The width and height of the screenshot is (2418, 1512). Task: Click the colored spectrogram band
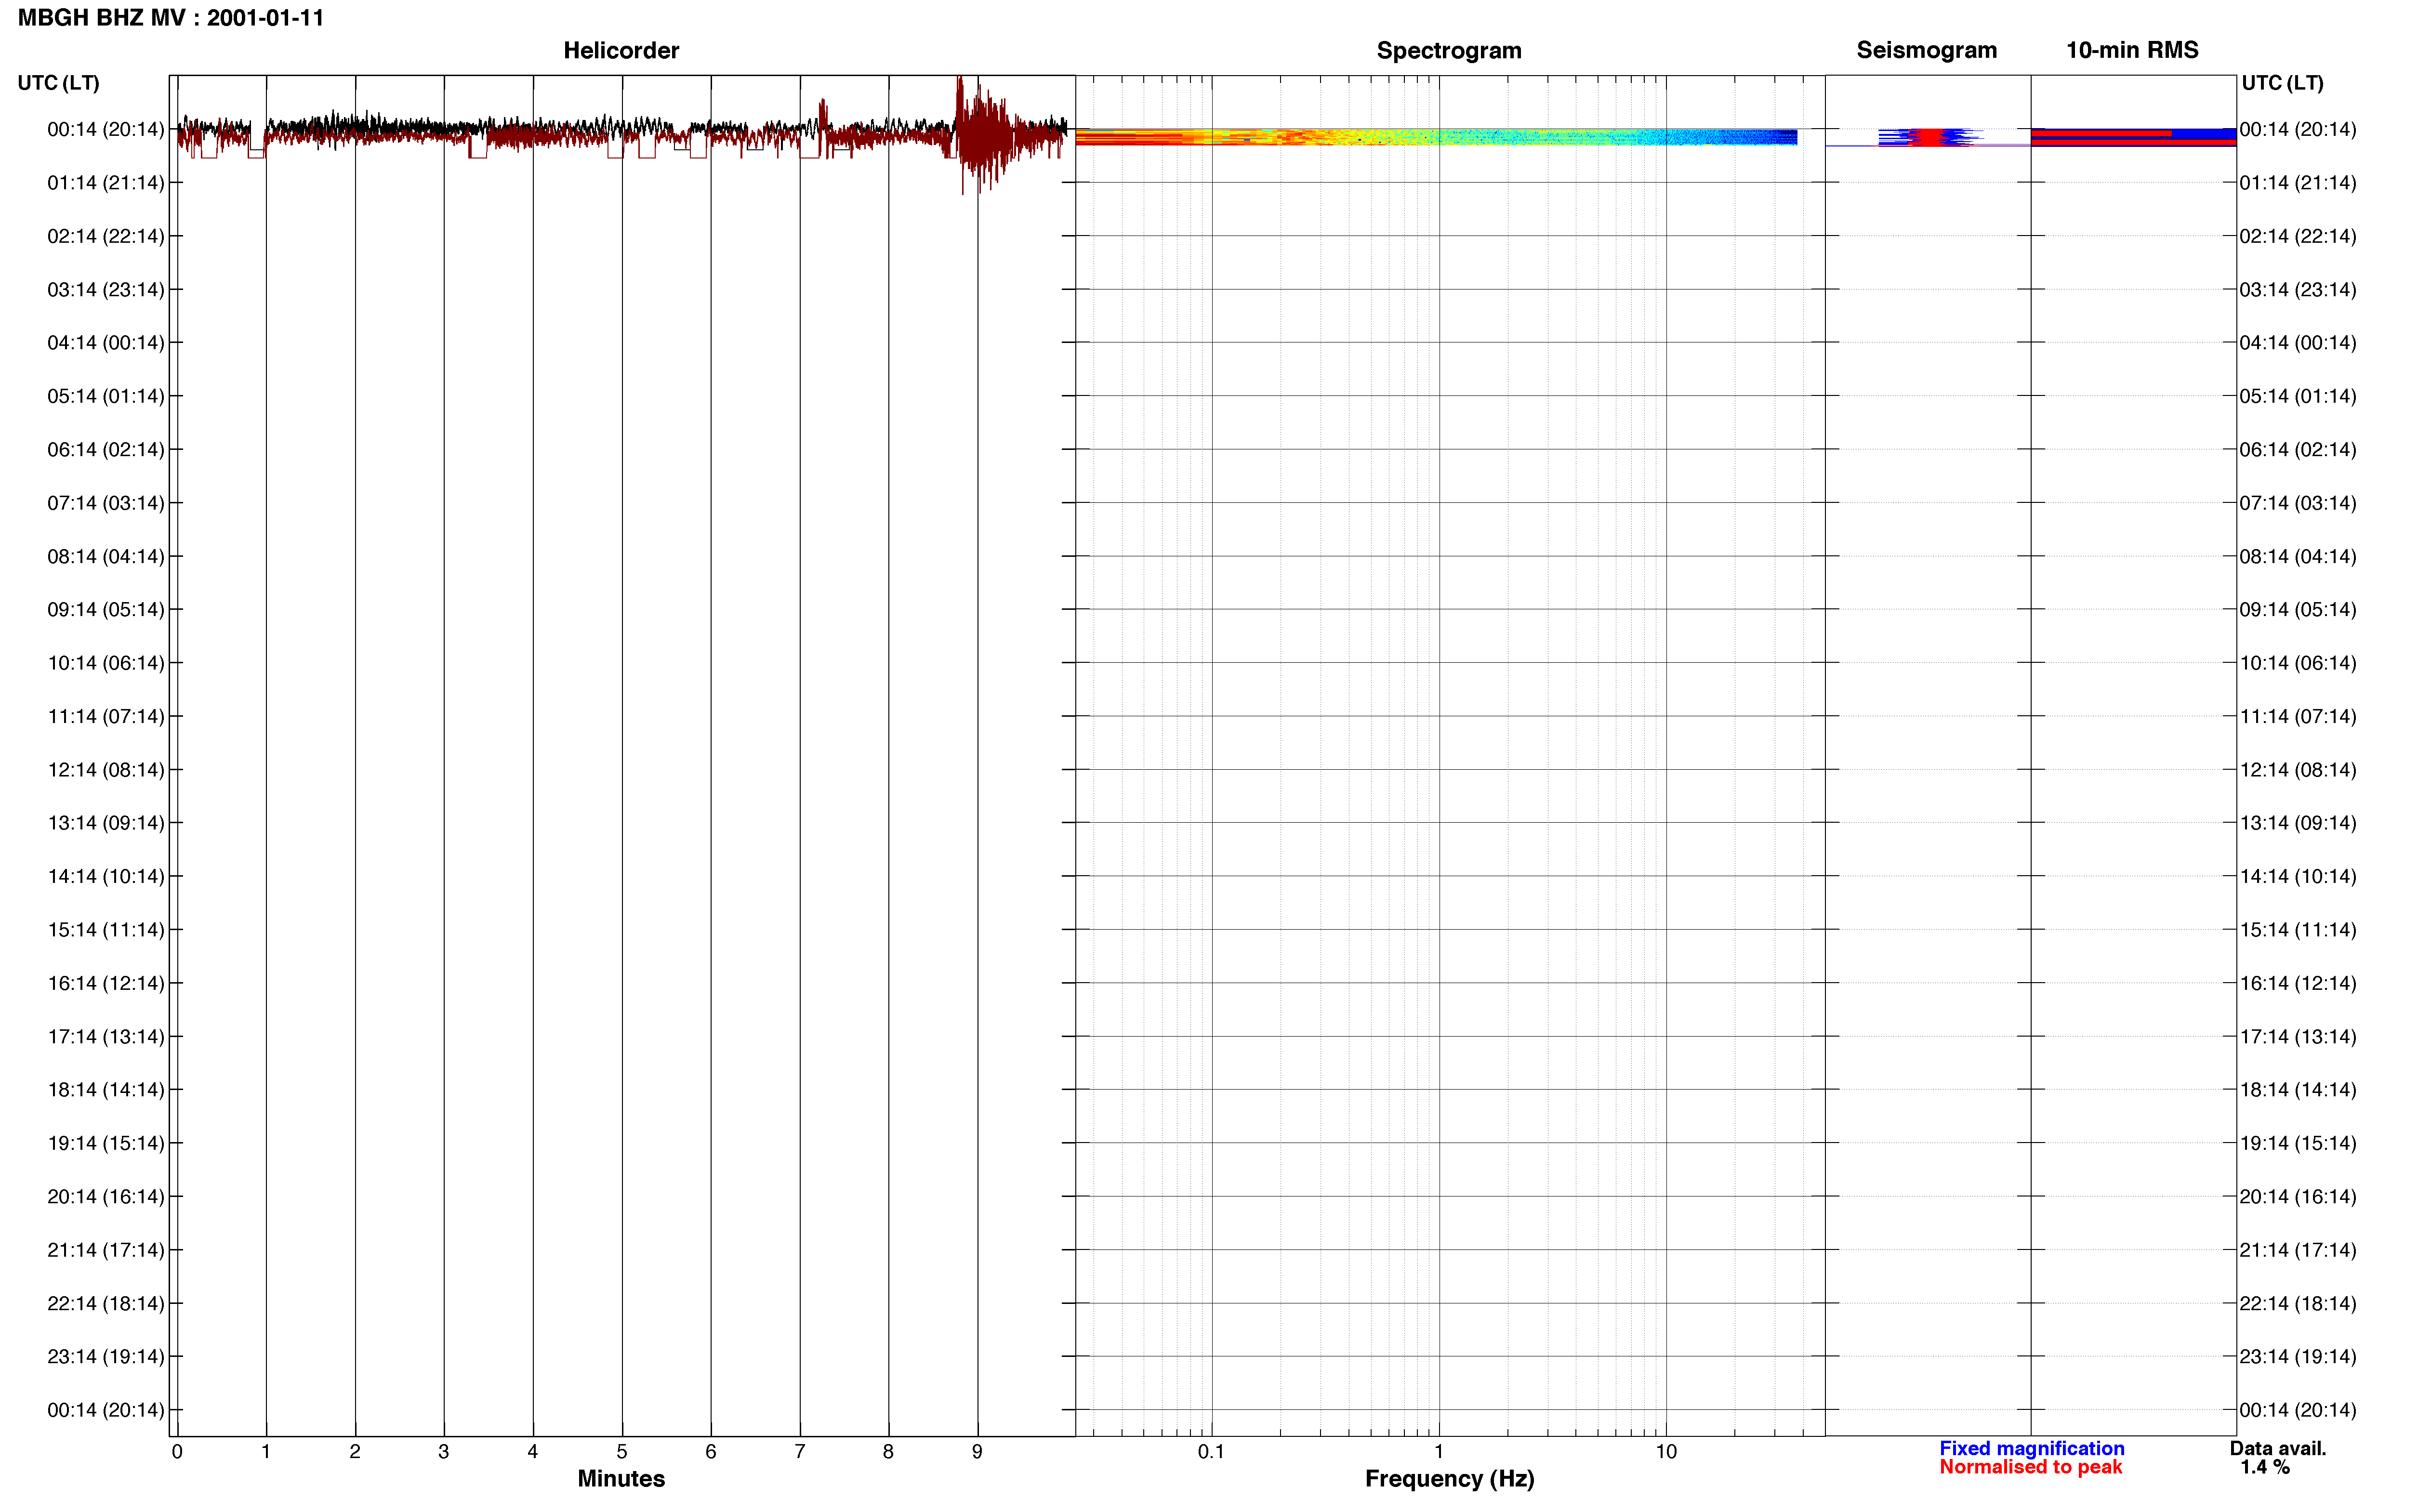1436,137
